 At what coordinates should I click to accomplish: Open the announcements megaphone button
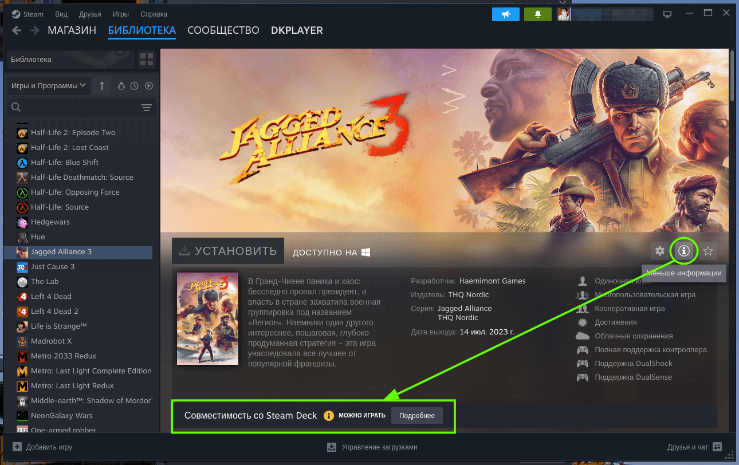[506, 14]
